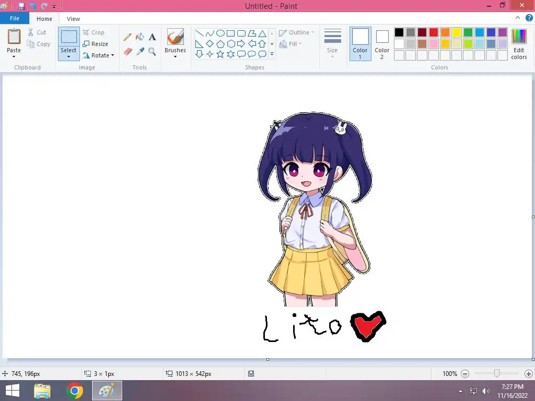Click the Crop button
The width and height of the screenshot is (535, 401).
click(94, 32)
